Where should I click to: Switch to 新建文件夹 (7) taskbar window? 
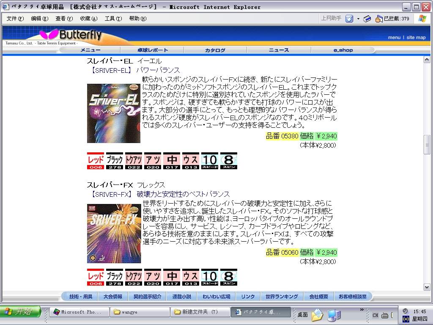pos(200,312)
